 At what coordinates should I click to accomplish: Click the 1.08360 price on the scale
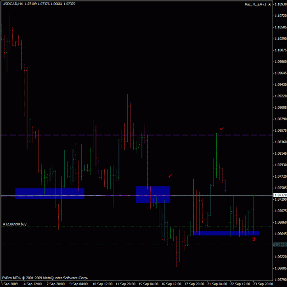[x=281, y=142]
